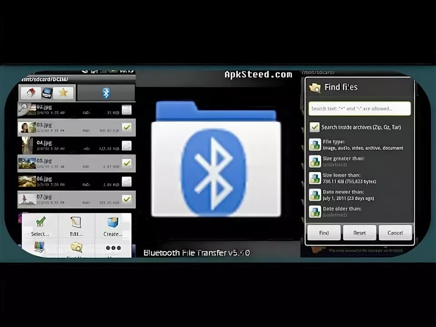
Task: Open the Home folder icon
Action: tap(30, 93)
